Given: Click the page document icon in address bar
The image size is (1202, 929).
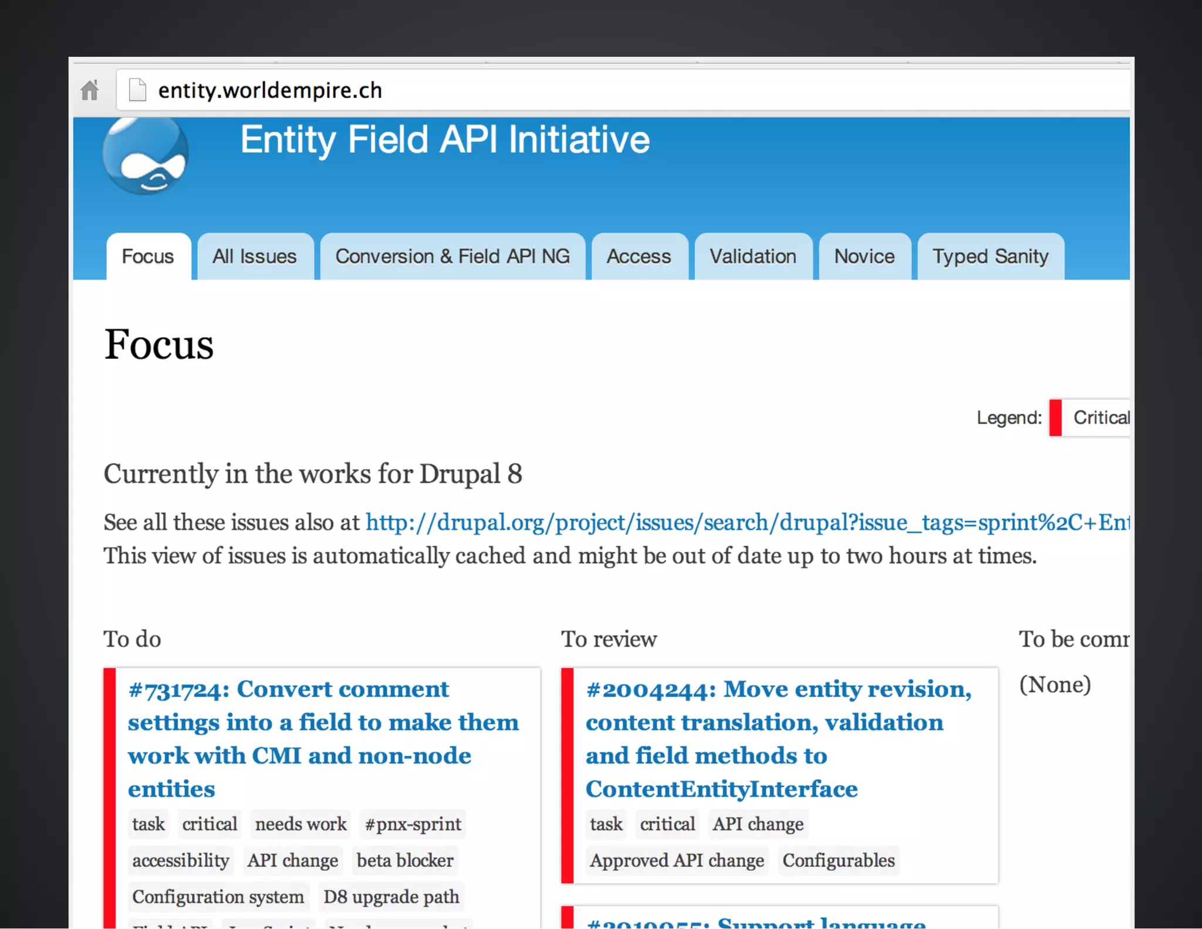Looking at the screenshot, I should 137,90.
